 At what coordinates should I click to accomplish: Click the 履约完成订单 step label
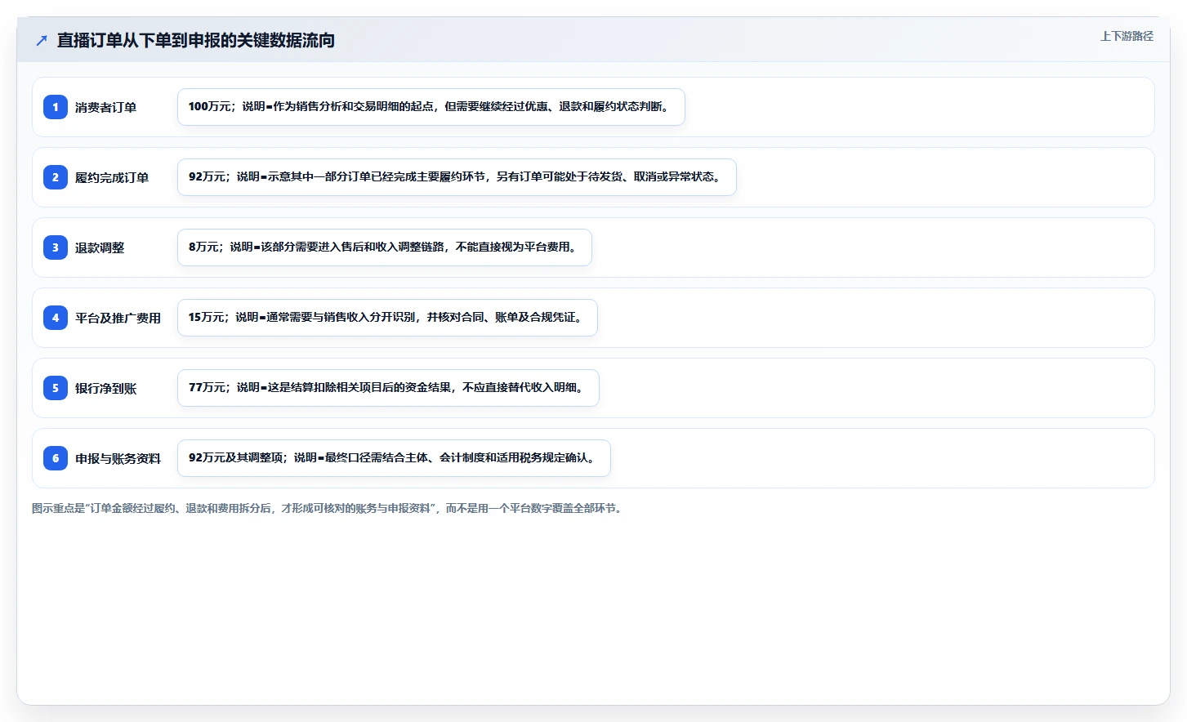(x=112, y=177)
